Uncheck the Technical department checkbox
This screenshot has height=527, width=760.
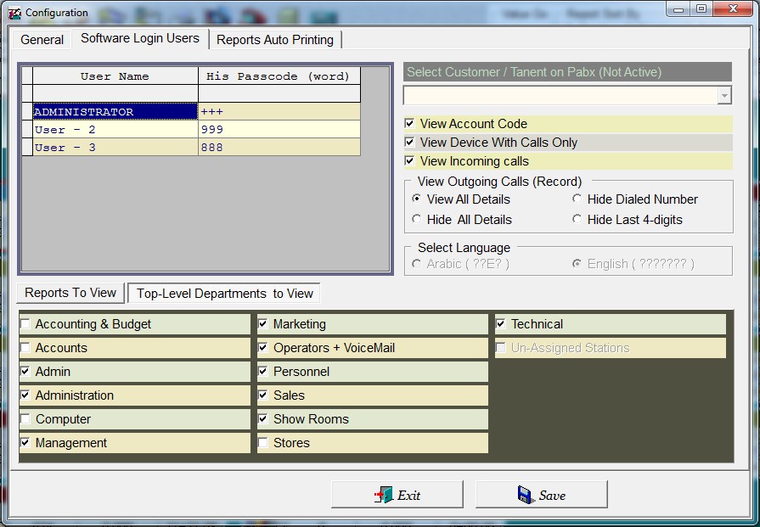coord(501,323)
